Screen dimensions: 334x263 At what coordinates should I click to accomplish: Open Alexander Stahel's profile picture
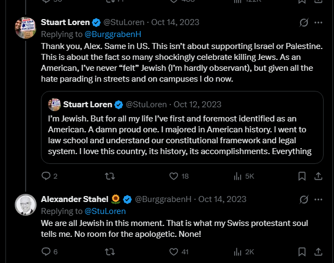[26, 205]
